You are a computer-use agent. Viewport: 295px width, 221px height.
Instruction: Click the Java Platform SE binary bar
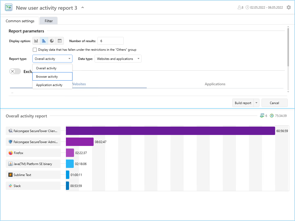[x=70, y=164]
